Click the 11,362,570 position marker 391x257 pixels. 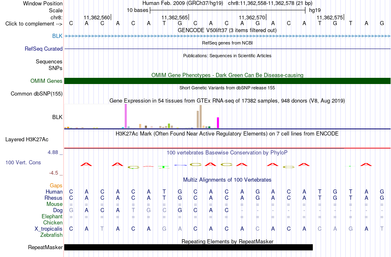tap(252, 17)
